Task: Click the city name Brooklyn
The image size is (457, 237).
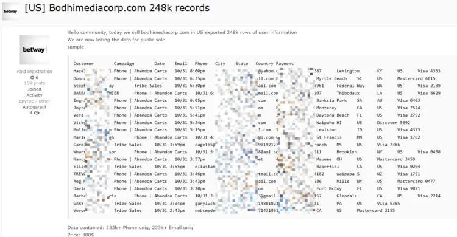Action: click(x=347, y=152)
